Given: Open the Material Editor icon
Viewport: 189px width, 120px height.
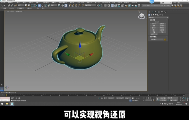Looking at the screenshot, I should (123, 5).
